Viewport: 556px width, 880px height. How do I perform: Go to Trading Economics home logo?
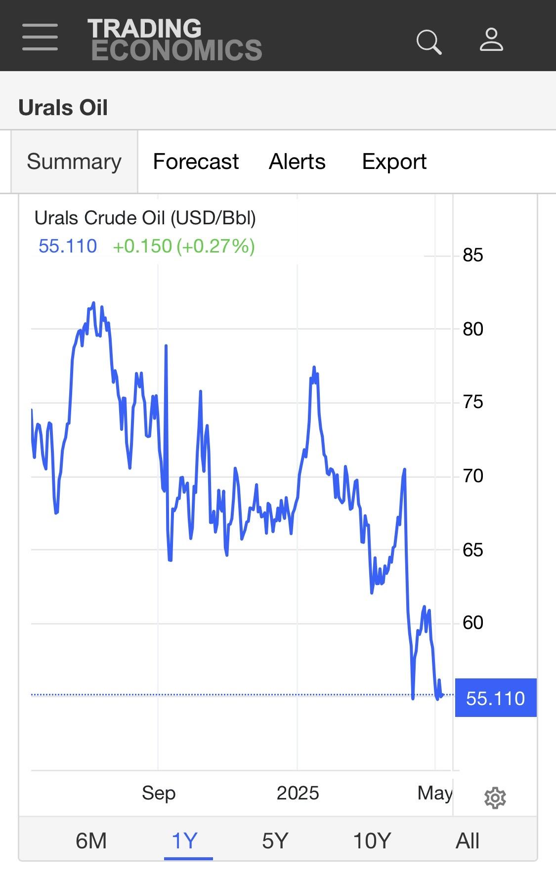(x=175, y=40)
